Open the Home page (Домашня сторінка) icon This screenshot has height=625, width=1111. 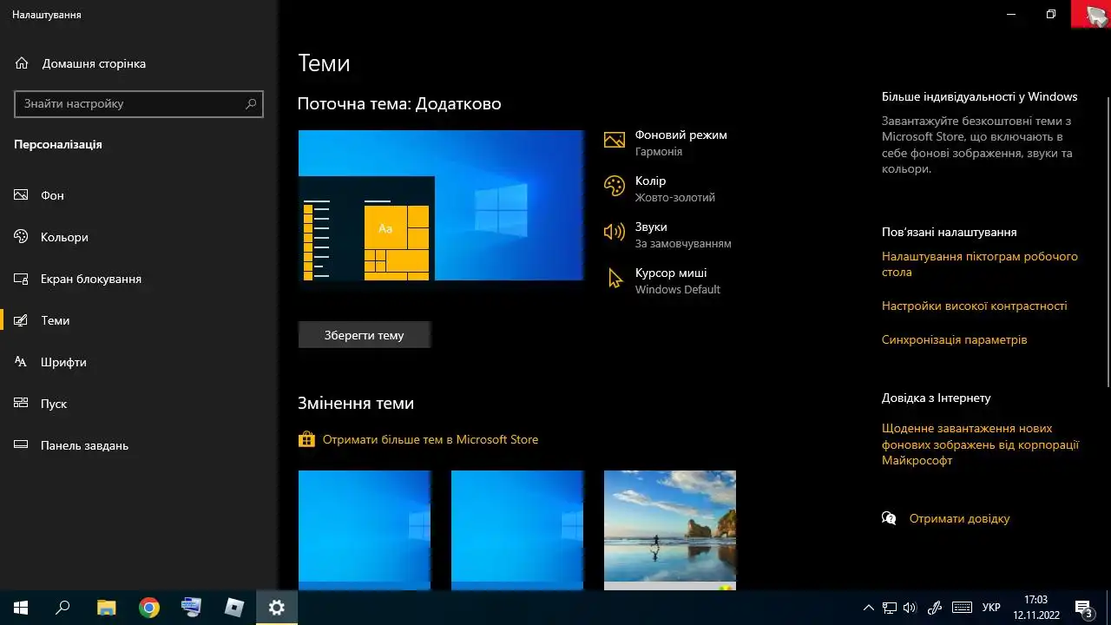click(22, 63)
